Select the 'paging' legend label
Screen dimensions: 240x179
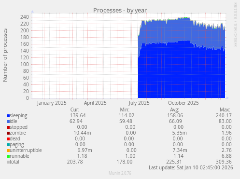pos(17,145)
